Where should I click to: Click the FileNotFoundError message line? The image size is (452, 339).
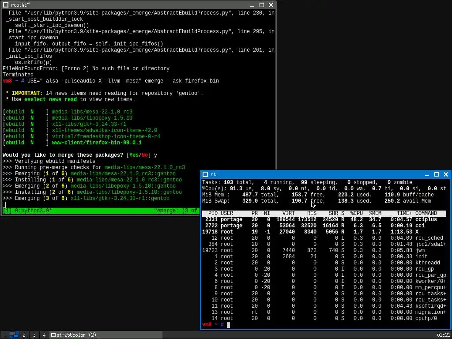(x=86, y=68)
